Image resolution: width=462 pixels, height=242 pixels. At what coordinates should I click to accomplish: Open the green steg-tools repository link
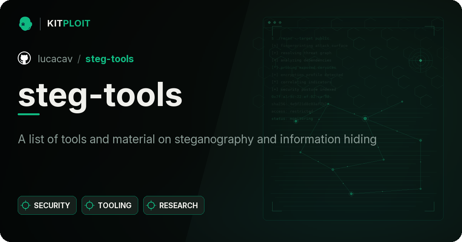(x=110, y=59)
